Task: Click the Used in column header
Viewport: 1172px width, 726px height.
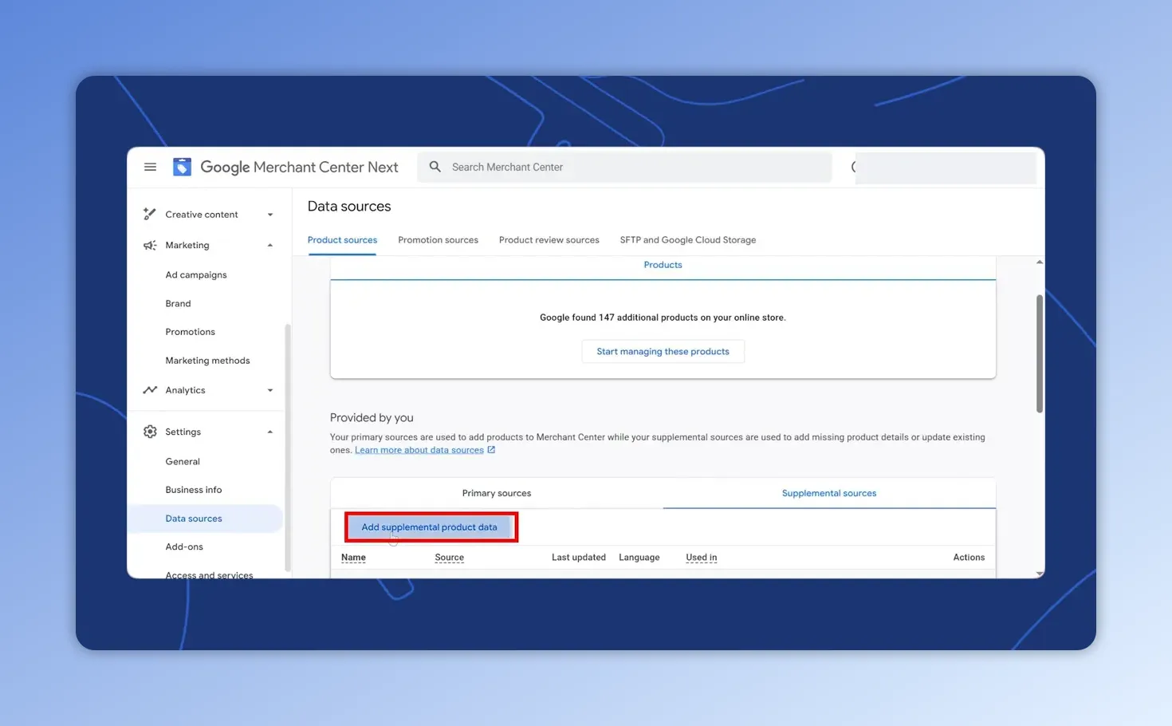Action: (702, 558)
